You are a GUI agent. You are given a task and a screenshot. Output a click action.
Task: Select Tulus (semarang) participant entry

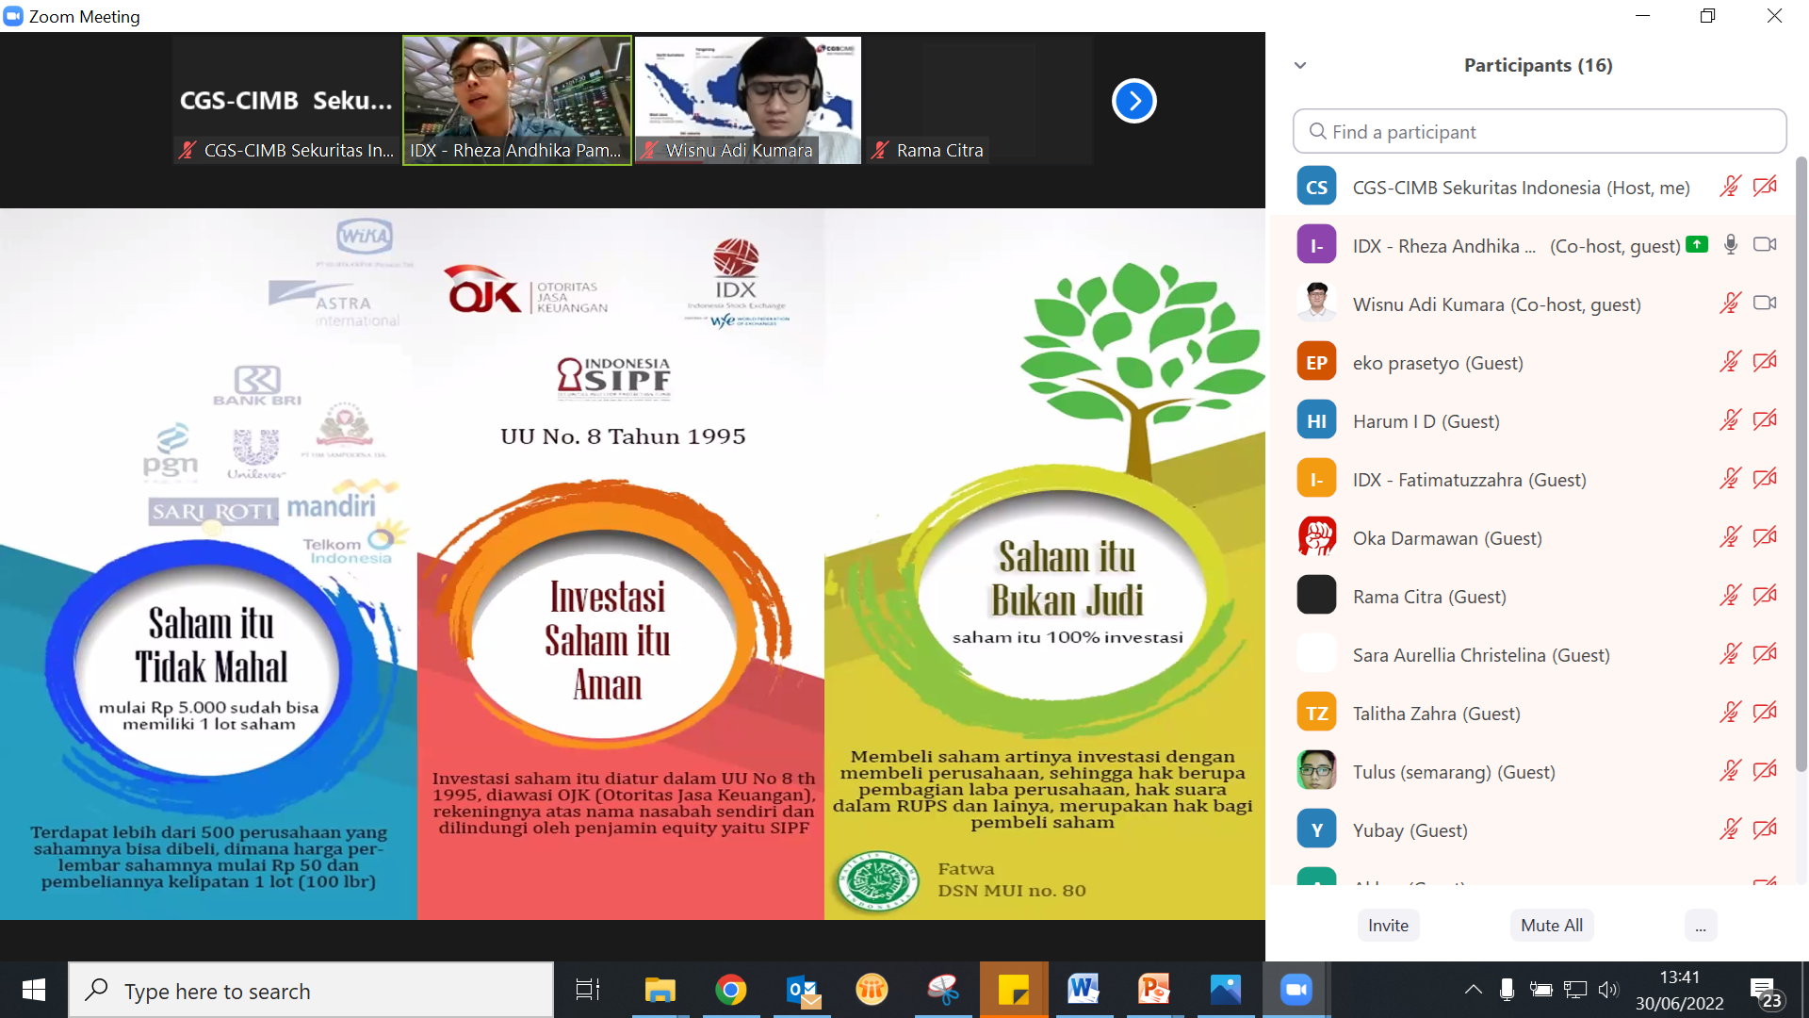coord(1453,772)
